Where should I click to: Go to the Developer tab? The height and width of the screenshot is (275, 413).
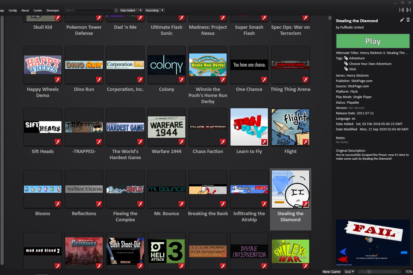(x=53, y=10)
